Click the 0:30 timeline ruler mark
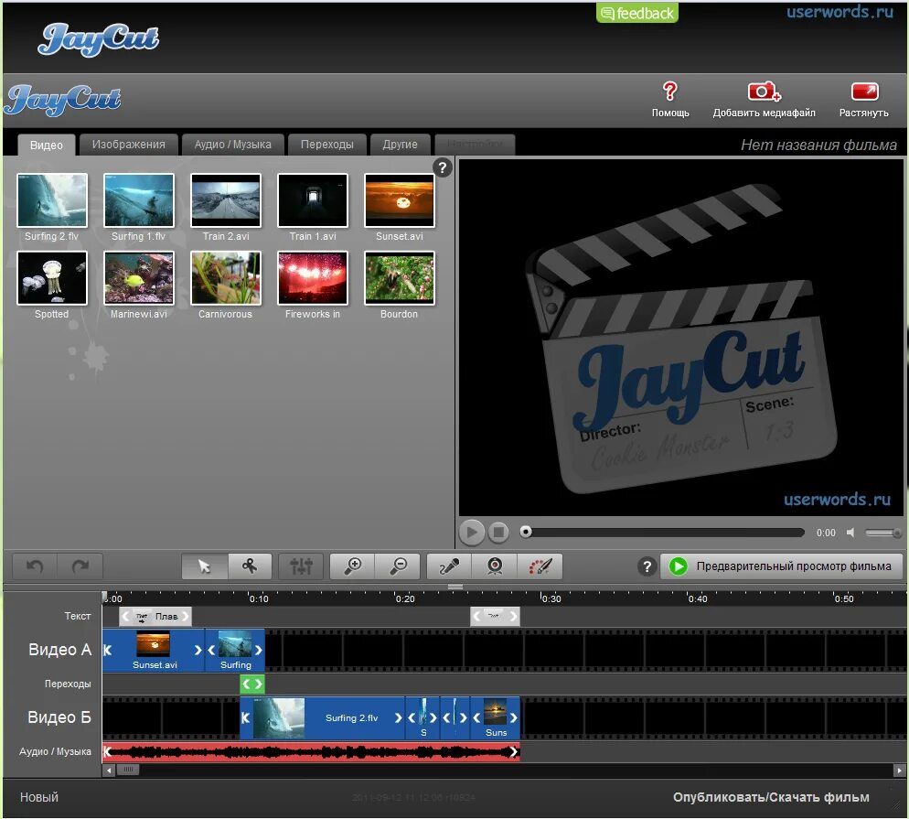Screen dimensions: 909x819 coord(551,598)
